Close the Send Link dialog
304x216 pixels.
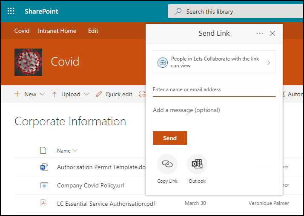(273, 33)
